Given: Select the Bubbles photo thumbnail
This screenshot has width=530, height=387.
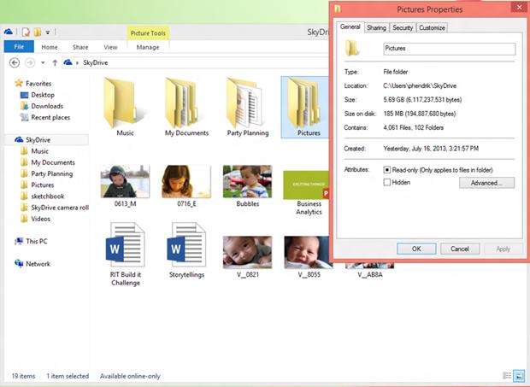Looking at the screenshot, I should point(247,182).
